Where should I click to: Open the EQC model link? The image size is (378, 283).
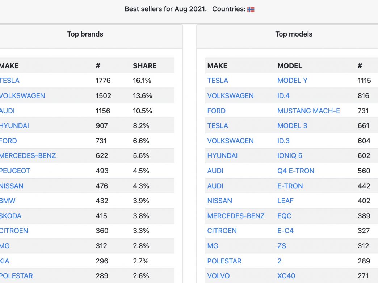pyautogui.click(x=284, y=216)
